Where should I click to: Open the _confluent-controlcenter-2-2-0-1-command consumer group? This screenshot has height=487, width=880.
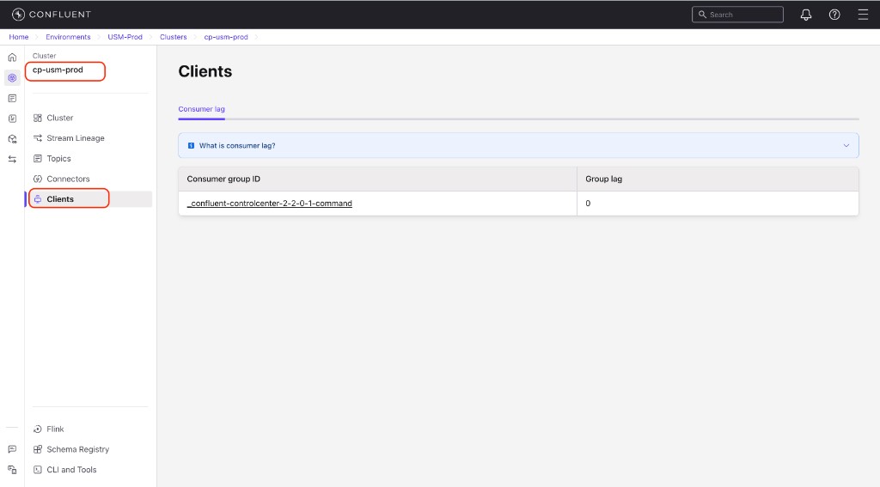[270, 204]
